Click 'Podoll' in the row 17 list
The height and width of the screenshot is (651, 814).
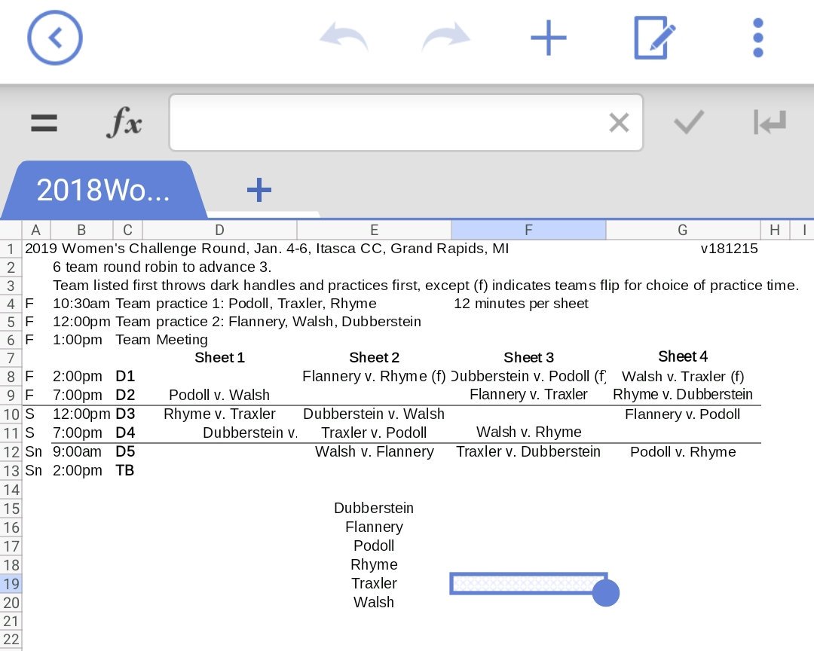click(x=374, y=546)
